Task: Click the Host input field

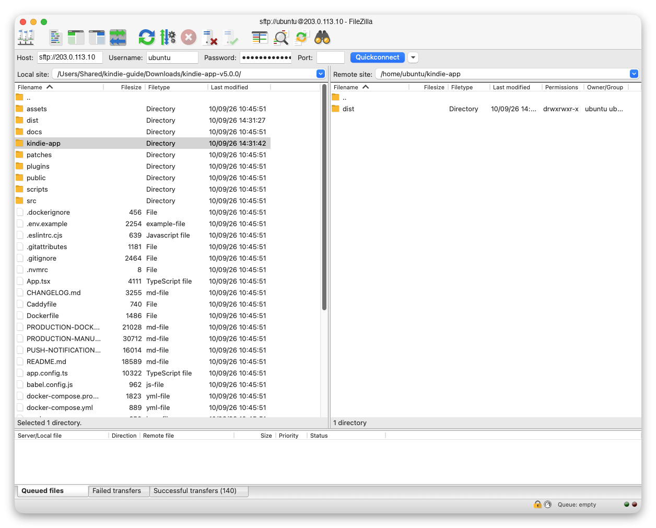Action: (x=69, y=57)
